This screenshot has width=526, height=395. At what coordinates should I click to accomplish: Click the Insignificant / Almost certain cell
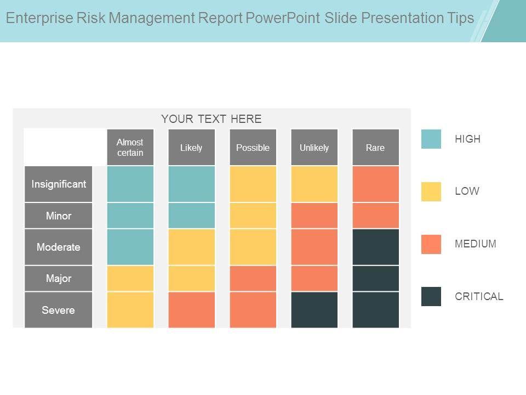point(130,184)
